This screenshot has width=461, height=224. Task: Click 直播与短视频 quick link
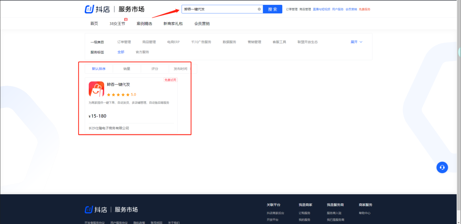(321, 9)
